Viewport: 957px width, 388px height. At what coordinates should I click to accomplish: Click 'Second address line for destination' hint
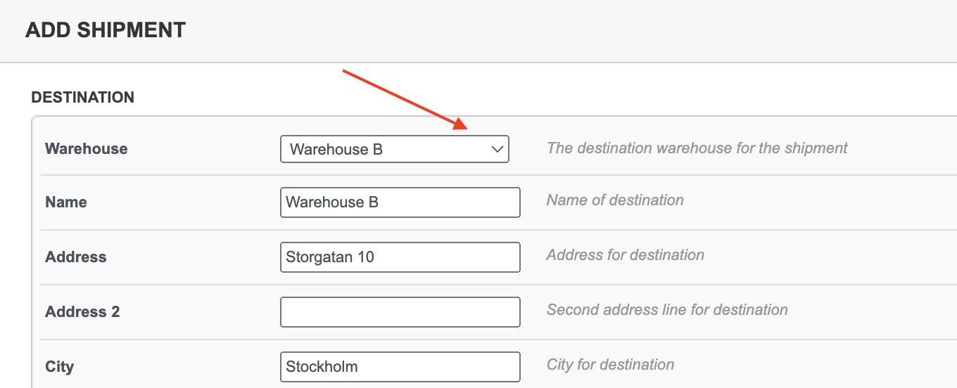click(x=667, y=310)
